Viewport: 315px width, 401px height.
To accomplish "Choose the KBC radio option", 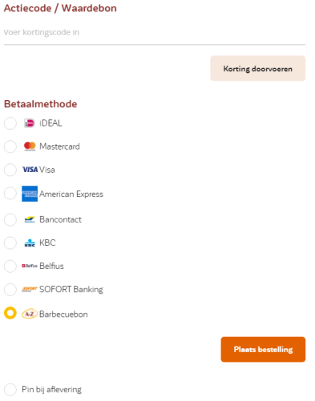I will click(x=10, y=243).
